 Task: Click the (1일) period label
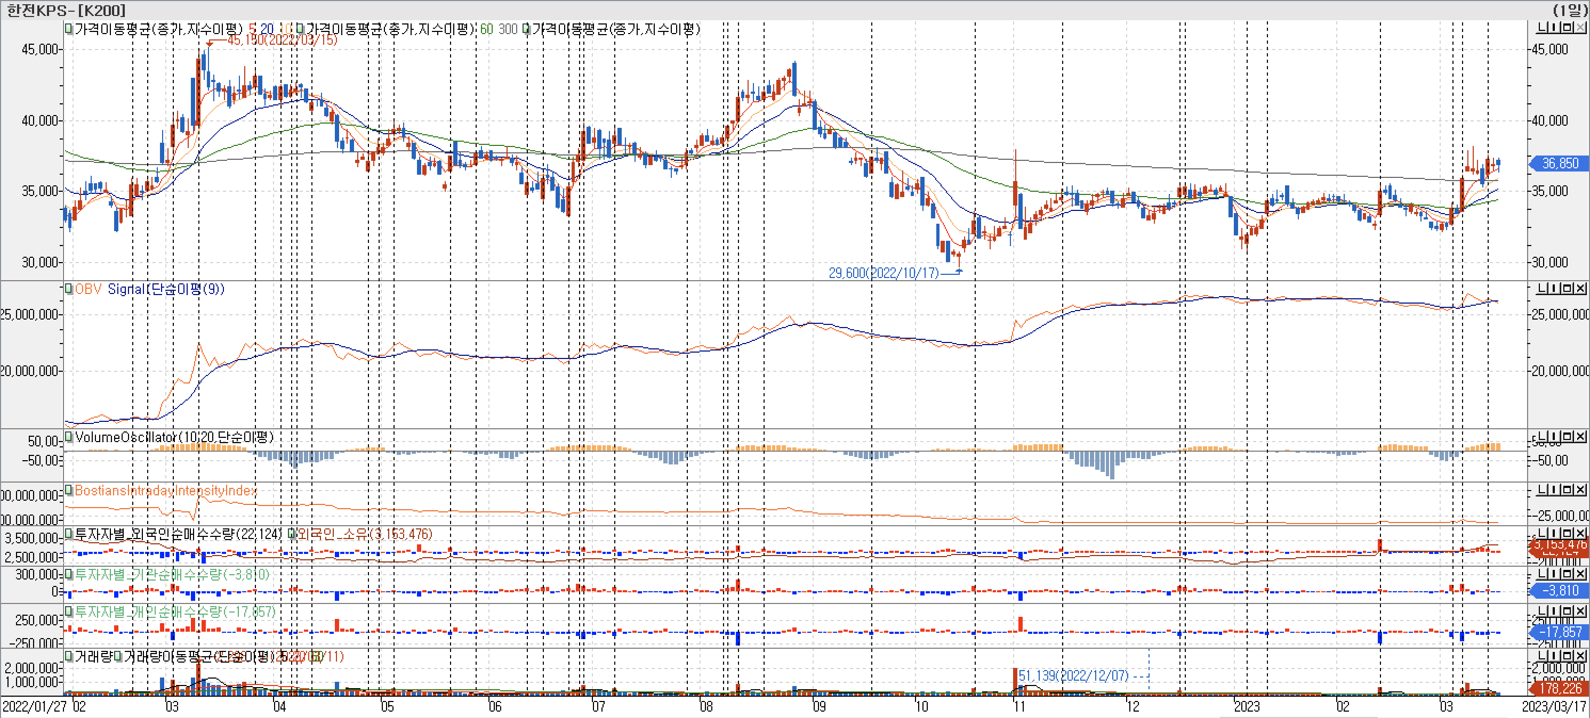pos(1570,10)
